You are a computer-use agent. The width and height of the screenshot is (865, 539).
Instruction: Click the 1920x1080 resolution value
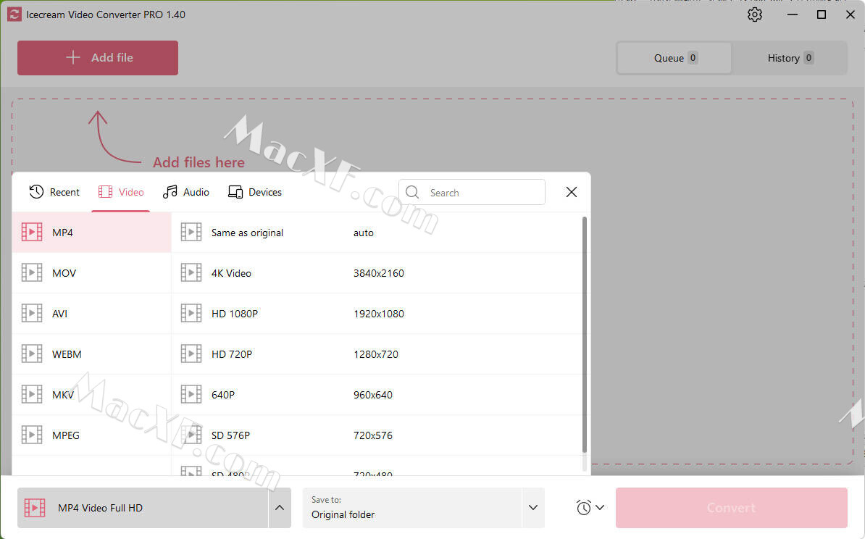pyautogui.click(x=378, y=314)
